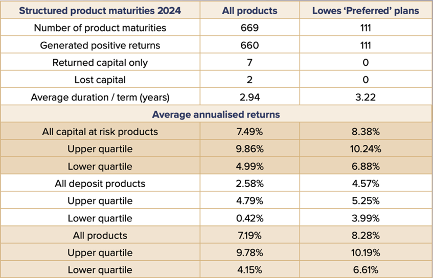433x278 pixels.
Task: Select the 0.42% lower quartile value
Action: (250, 218)
